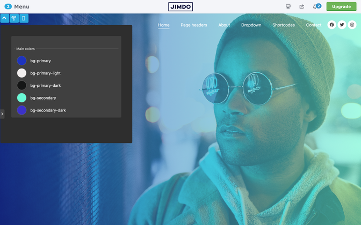
Task: Click the JIMDO logo
Action: pyautogui.click(x=180, y=6)
